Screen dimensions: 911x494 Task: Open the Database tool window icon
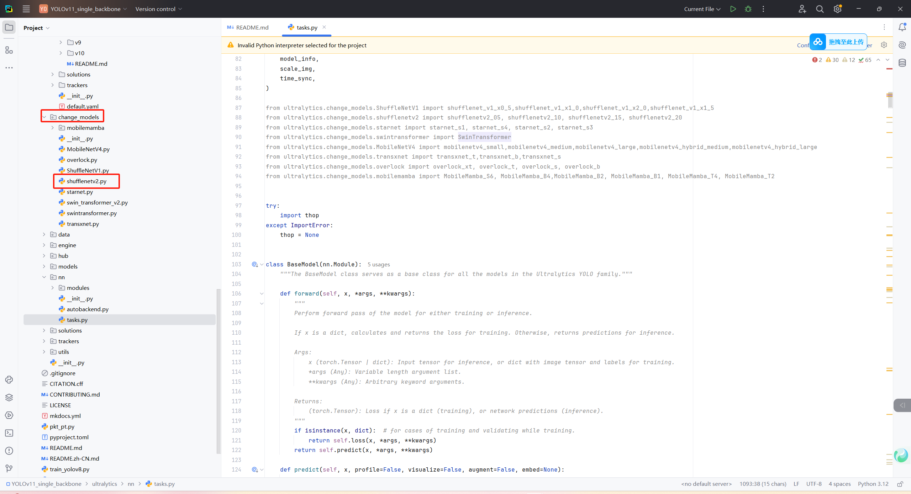click(903, 63)
